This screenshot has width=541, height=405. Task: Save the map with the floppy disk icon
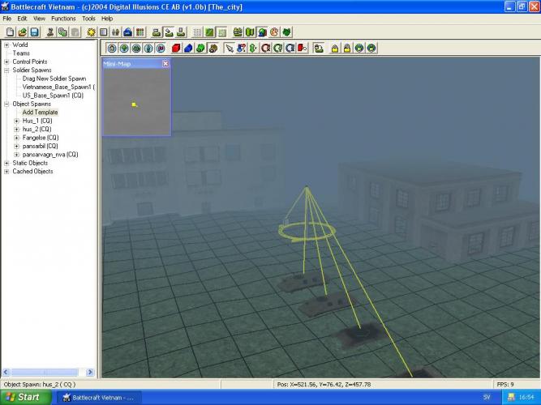pyautogui.click(x=32, y=32)
